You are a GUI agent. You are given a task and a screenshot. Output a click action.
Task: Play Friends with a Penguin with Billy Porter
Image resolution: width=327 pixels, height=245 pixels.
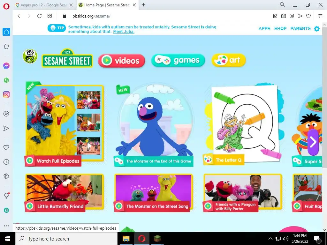243,193
